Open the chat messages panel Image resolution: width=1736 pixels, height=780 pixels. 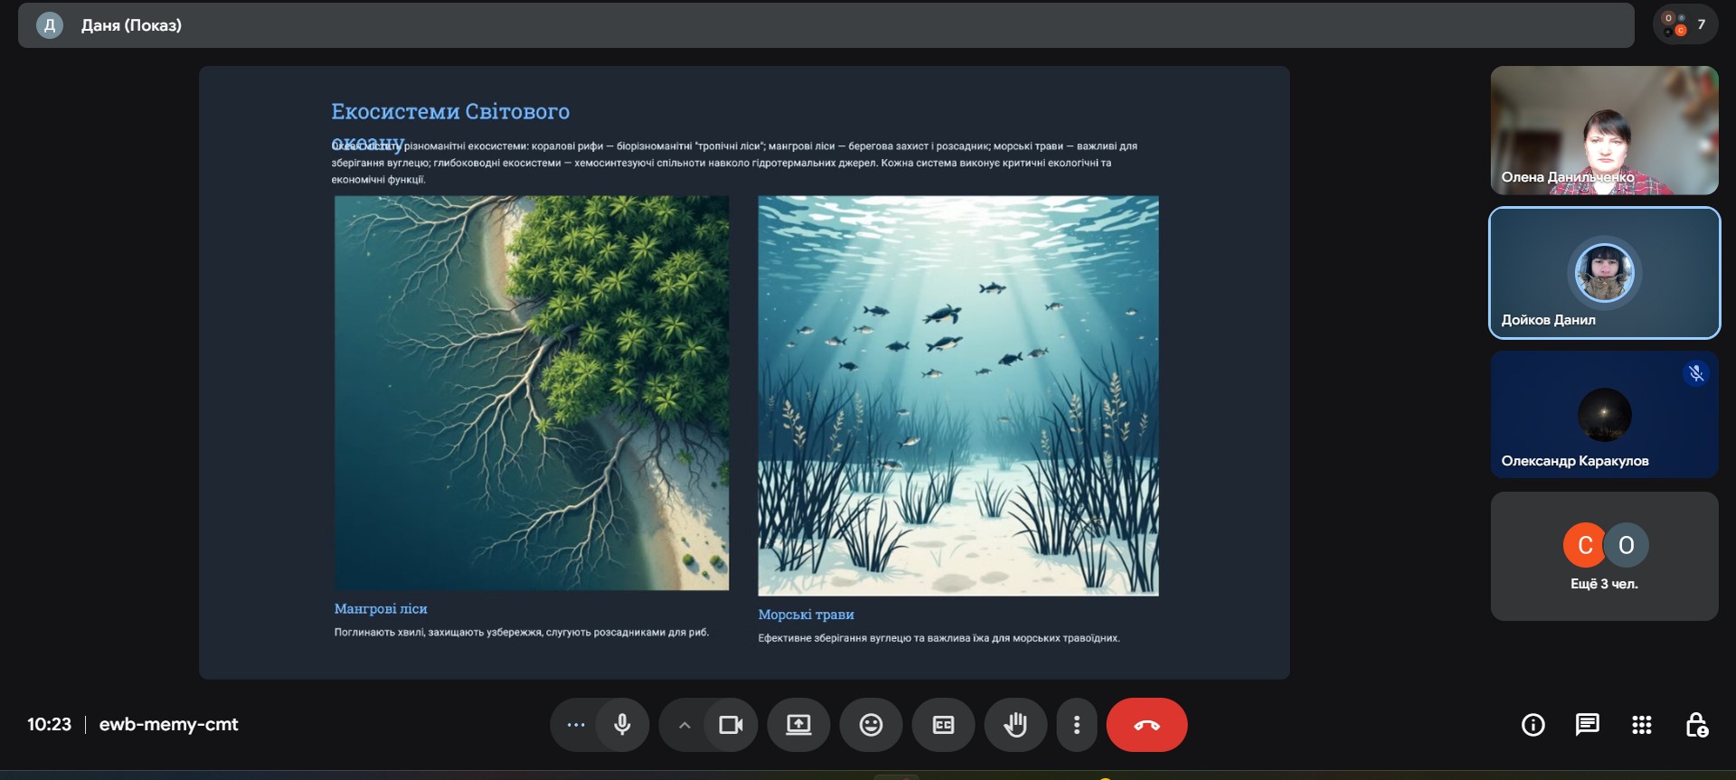(x=1587, y=725)
